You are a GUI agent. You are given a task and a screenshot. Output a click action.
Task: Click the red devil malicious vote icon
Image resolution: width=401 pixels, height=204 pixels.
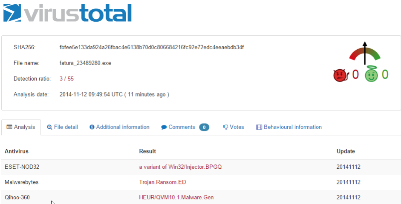click(341, 76)
